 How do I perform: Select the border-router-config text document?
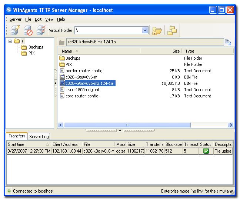click(84, 71)
